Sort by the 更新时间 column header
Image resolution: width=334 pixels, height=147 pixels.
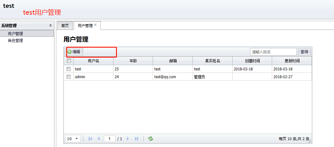[x=292, y=61]
